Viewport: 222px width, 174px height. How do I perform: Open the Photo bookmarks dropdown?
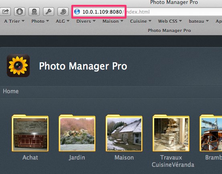pos(40,21)
